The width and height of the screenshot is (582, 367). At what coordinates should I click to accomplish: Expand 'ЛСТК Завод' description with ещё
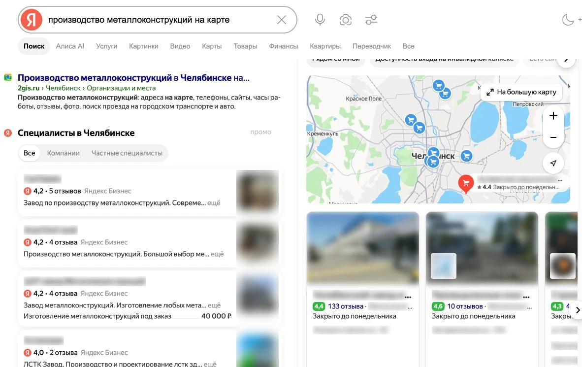tap(210, 364)
